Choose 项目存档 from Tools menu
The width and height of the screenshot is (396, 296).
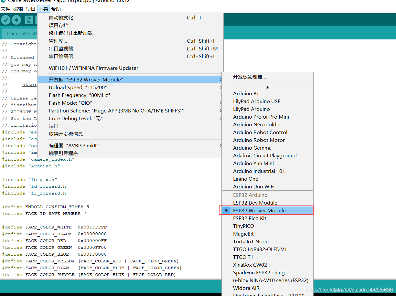click(130, 26)
